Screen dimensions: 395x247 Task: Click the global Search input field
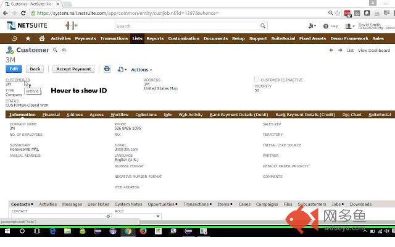187,26
